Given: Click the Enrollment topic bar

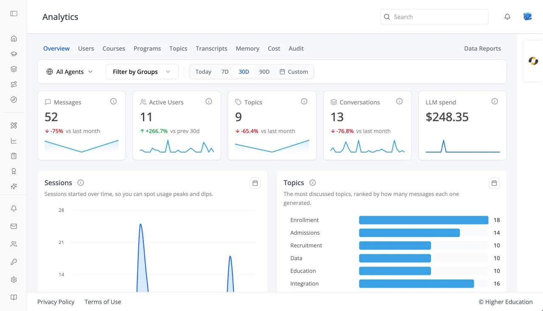Looking at the screenshot, I should click(x=424, y=220).
